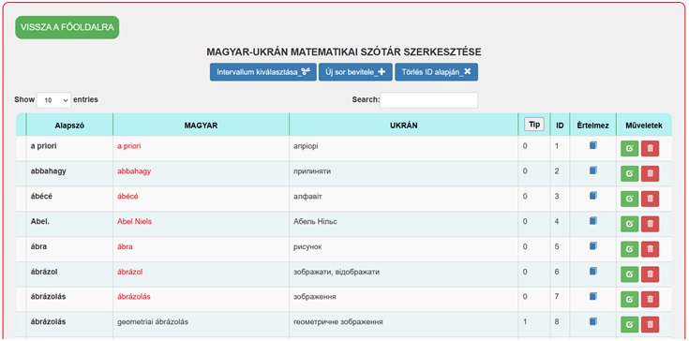689x341 pixels.
Task: Delete 'geometriai ábrázolás' with the red trash icon
Action: [650, 324]
